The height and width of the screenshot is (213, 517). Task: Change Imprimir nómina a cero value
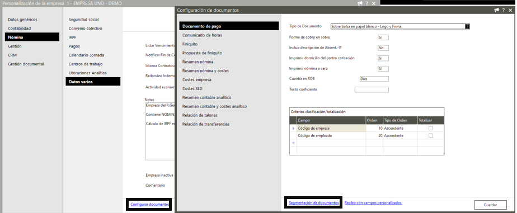pos(383,69)
